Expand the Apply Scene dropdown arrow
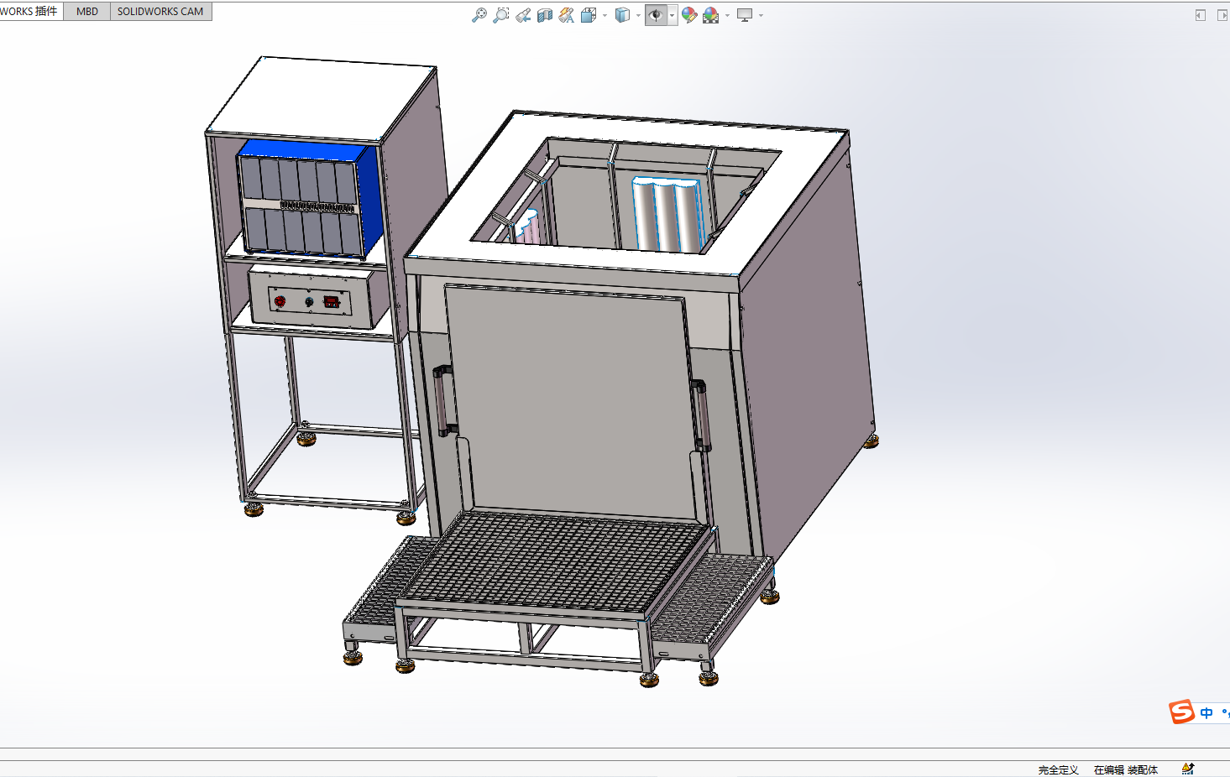1230x777 pixels. pyautogui.click(x=727, y=15)
